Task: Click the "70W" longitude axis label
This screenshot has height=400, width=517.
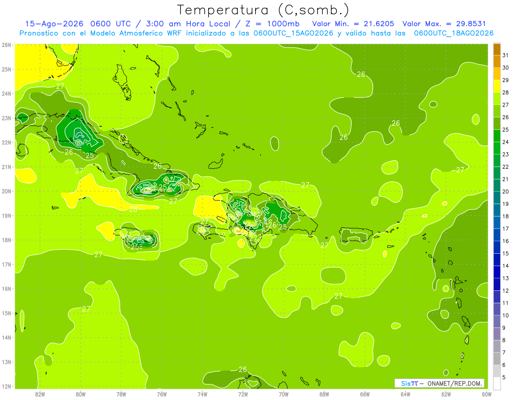Action: [x=283, y=394]
